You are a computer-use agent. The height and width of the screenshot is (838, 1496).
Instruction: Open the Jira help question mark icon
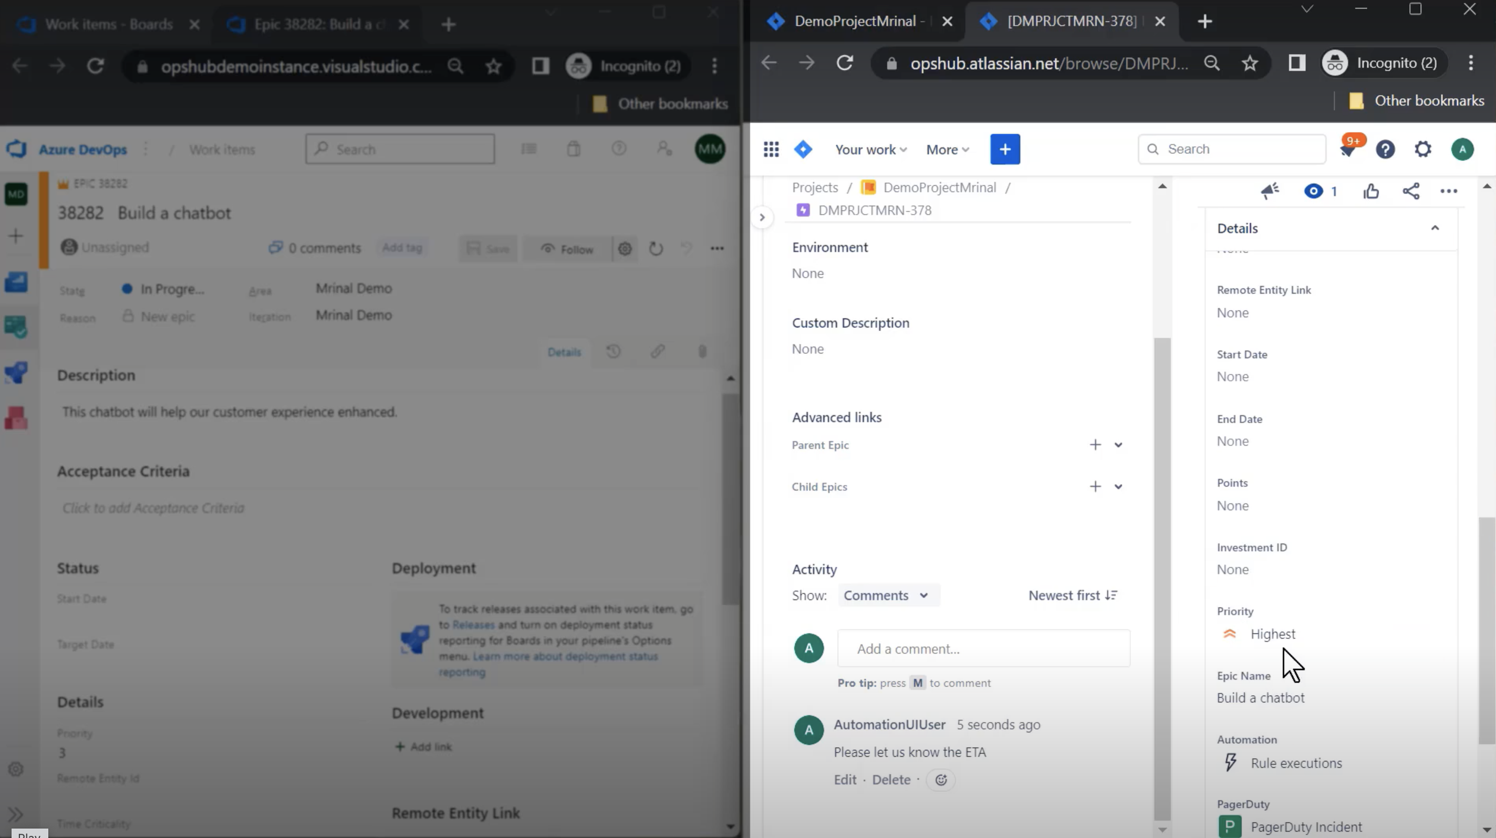[x=1385, y=149]
